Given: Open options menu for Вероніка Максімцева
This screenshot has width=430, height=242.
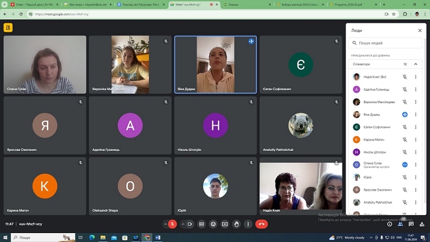Looking at the screenshot, I should (x=415, y=102).
